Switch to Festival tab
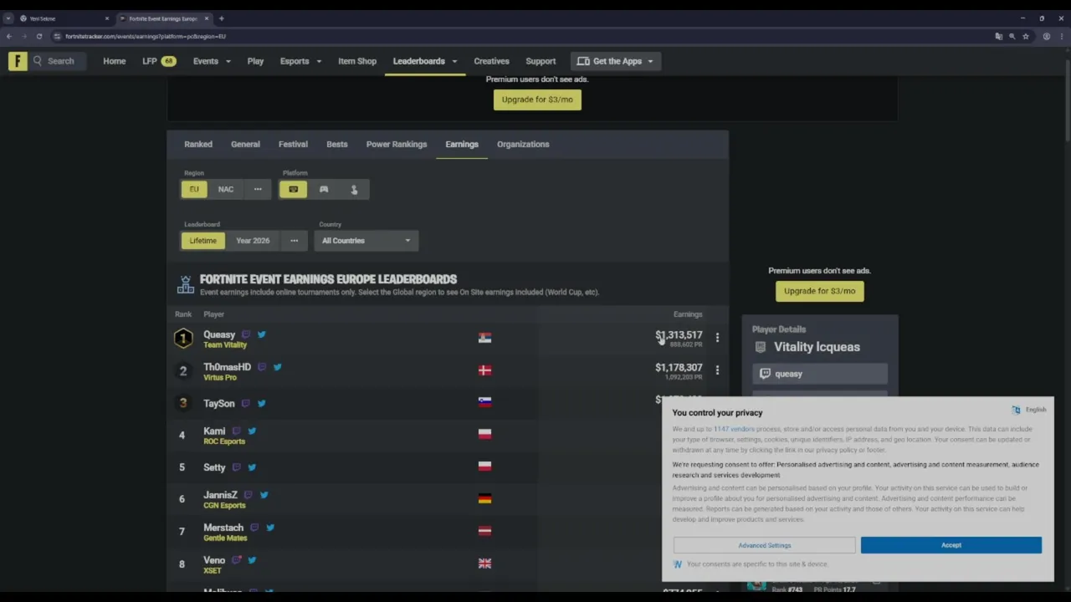The width and height of the screenshot is (1071, 602). [293, 145]
